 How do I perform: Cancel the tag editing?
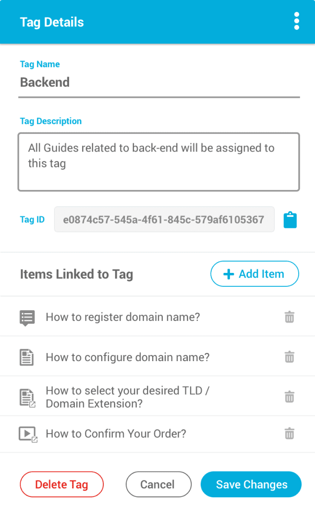point(158,484)
